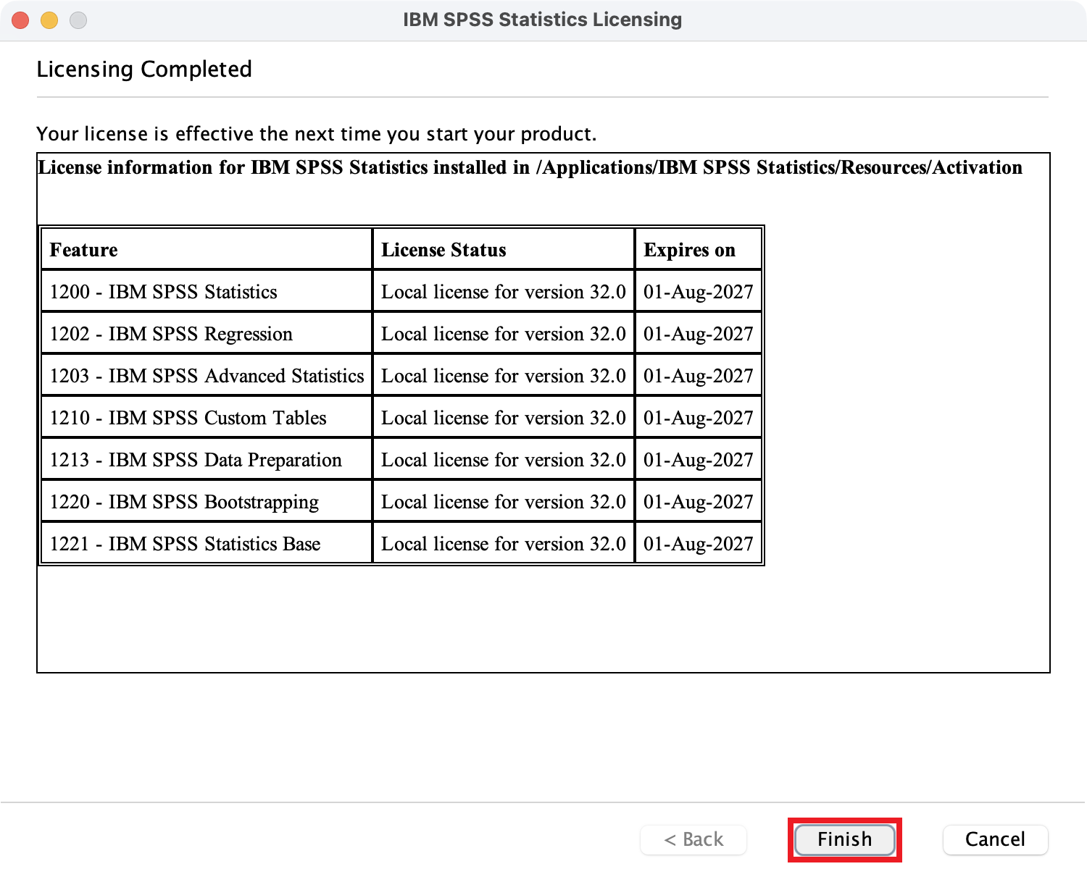Select license status in Advanced Statistics row
This screenshot has width=1087, height=869.
click(x=504, y=376)
